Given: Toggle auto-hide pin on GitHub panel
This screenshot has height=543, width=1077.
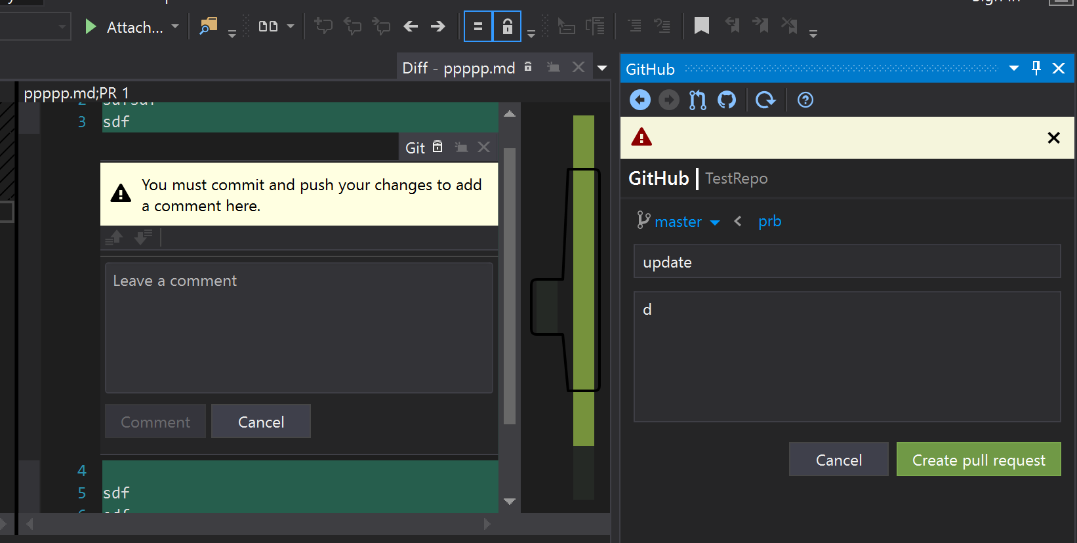Looking at the screenshot, I should click(x=1036, y=68).
